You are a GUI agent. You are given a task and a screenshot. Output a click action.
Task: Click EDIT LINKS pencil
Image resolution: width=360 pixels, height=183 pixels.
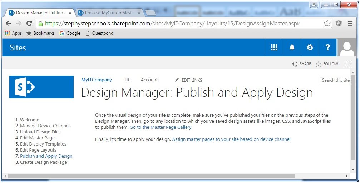coord(188,80)
